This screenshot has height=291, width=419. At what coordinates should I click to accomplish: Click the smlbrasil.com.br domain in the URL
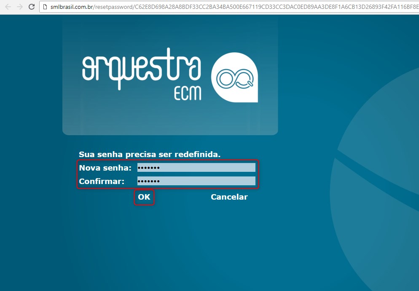click(x=71, y=7)
